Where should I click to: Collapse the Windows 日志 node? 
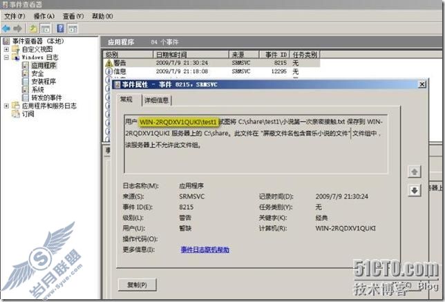[x=6, y=57]
